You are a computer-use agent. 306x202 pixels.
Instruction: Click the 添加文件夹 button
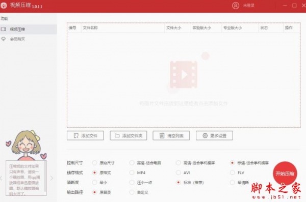coord(129,135)
